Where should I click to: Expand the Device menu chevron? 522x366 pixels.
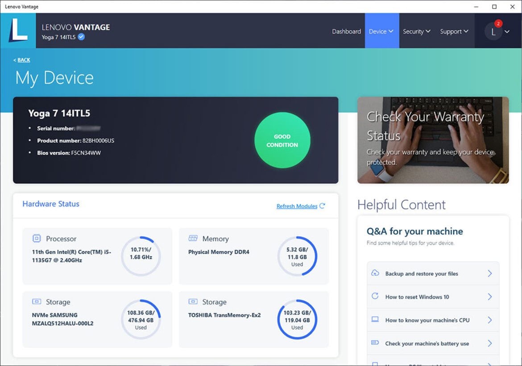391,31
